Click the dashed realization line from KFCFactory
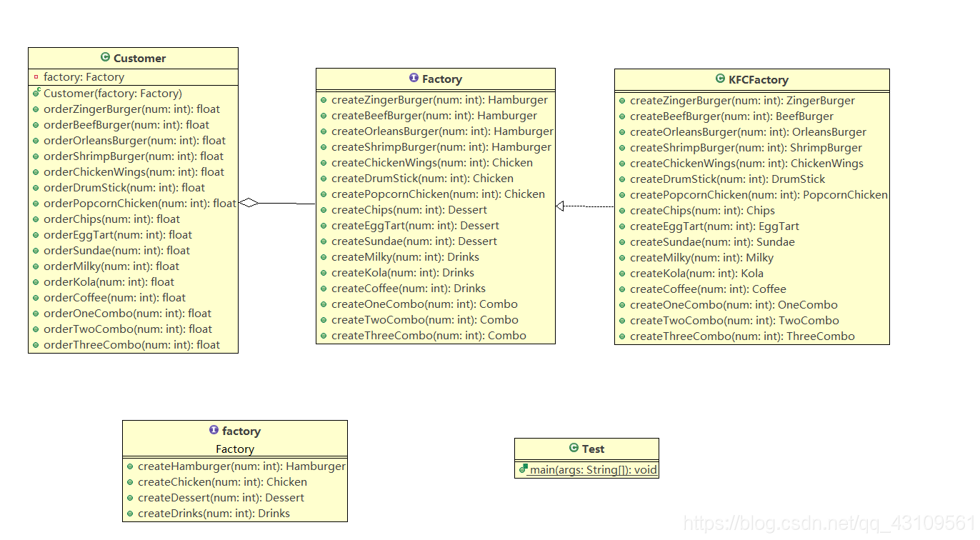 589,206
